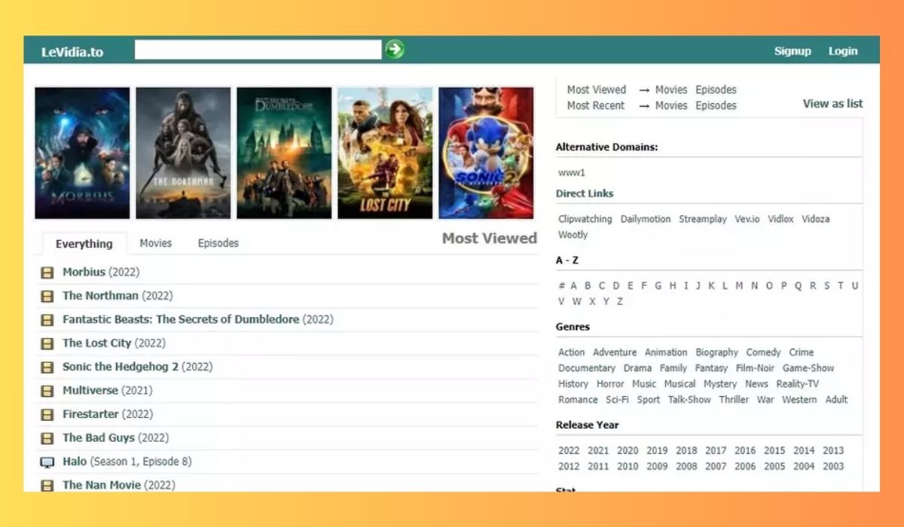Click the film icon beside The Northman
The width and height of the screenshot is (904, 527).
(x=47, y=297)
